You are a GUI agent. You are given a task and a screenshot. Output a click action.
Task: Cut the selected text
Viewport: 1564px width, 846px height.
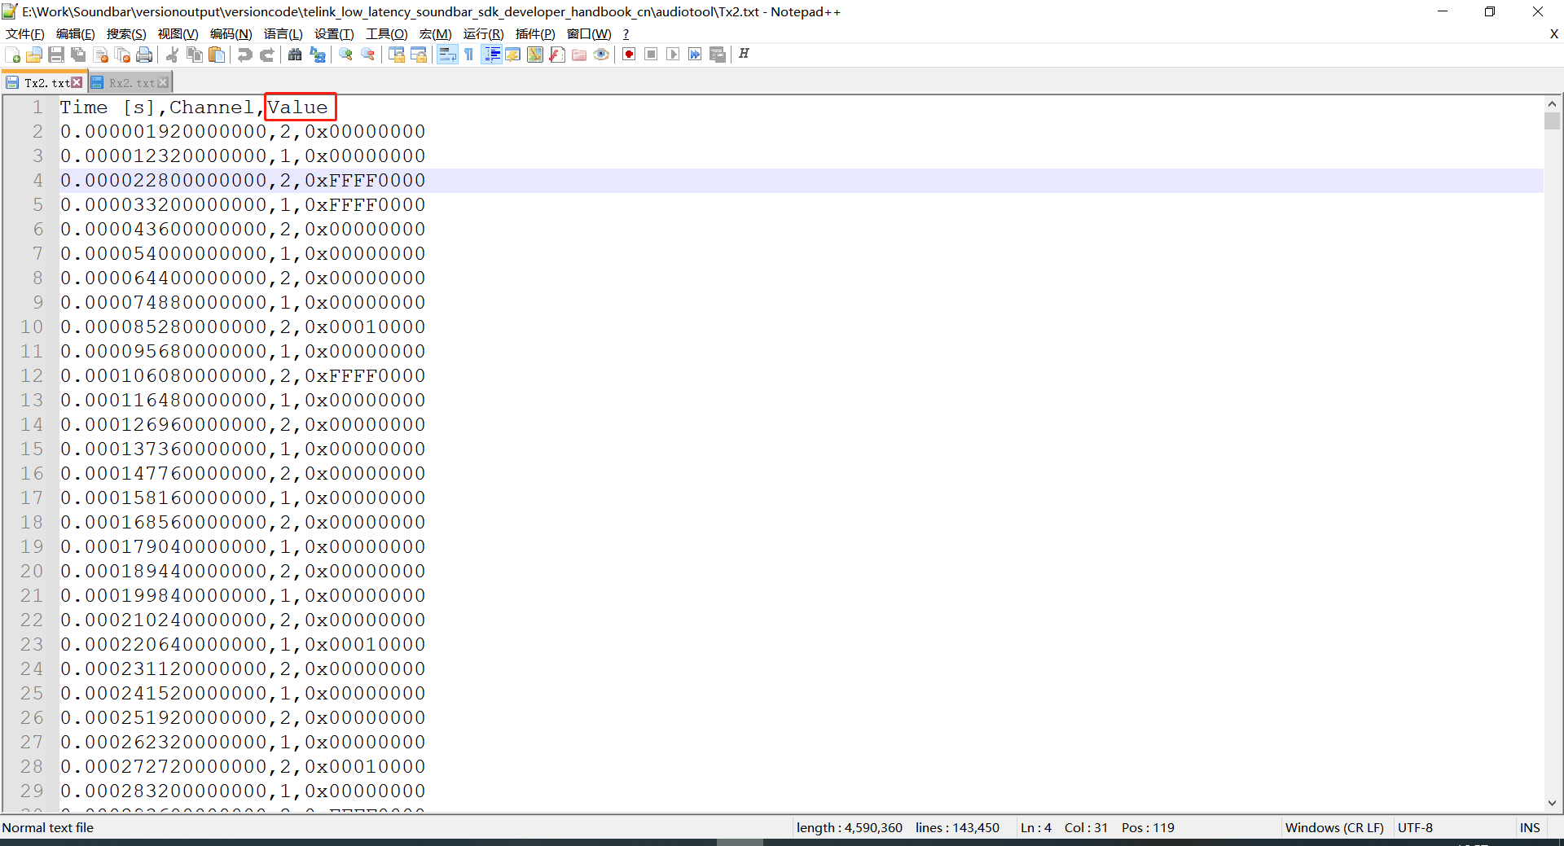pos(172,54)
